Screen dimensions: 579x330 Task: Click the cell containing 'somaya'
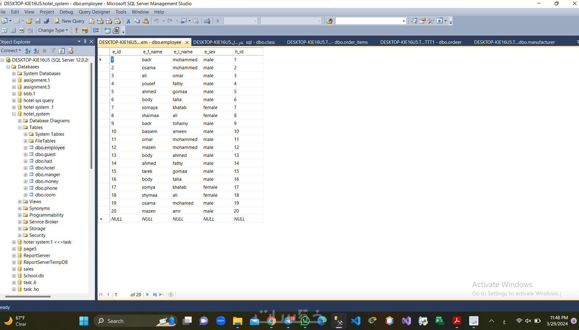[156, 108]
